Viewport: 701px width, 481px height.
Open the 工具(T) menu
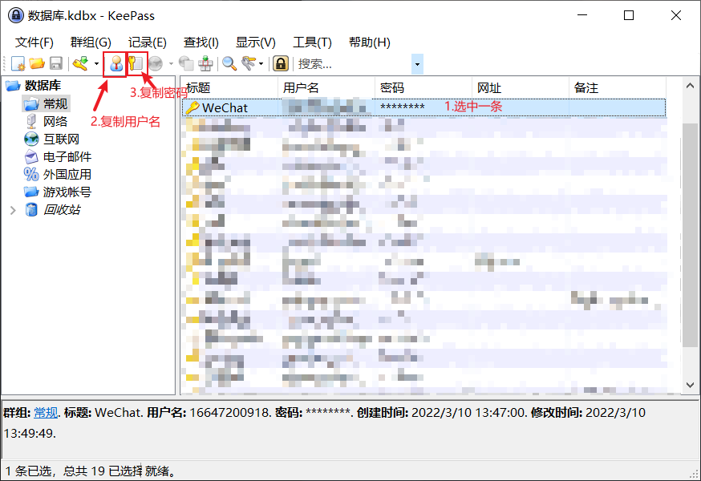click(312, 42)
